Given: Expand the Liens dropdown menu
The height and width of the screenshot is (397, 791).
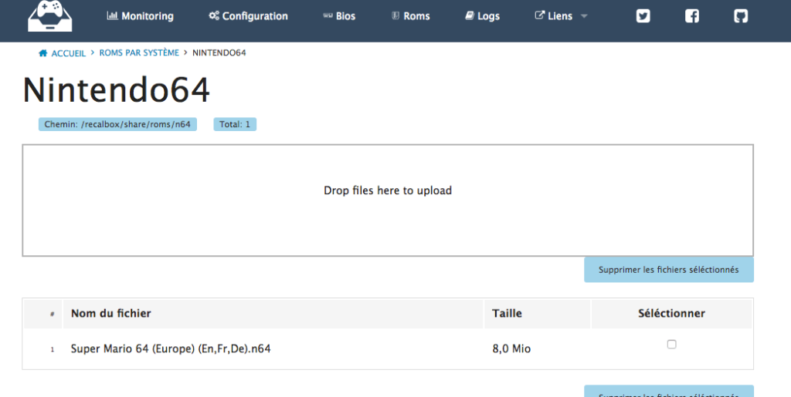Looking at the screenshot, I should [560, 16].
